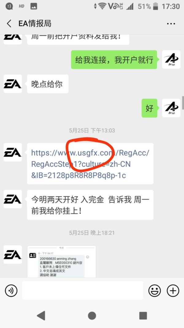
Task: Tap the 给我连接，我开户就行 green bubble
Action: point(114,60)
